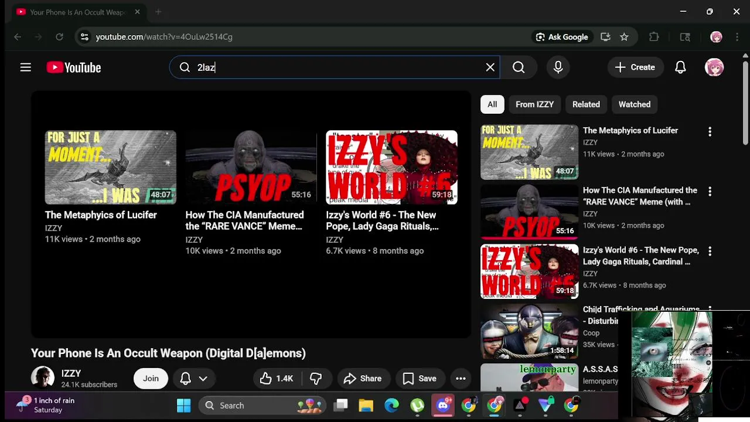This screenshot has width=750, height=422.
Task: Open File Explorer from taskbar
Action: [x=366, y=406]
